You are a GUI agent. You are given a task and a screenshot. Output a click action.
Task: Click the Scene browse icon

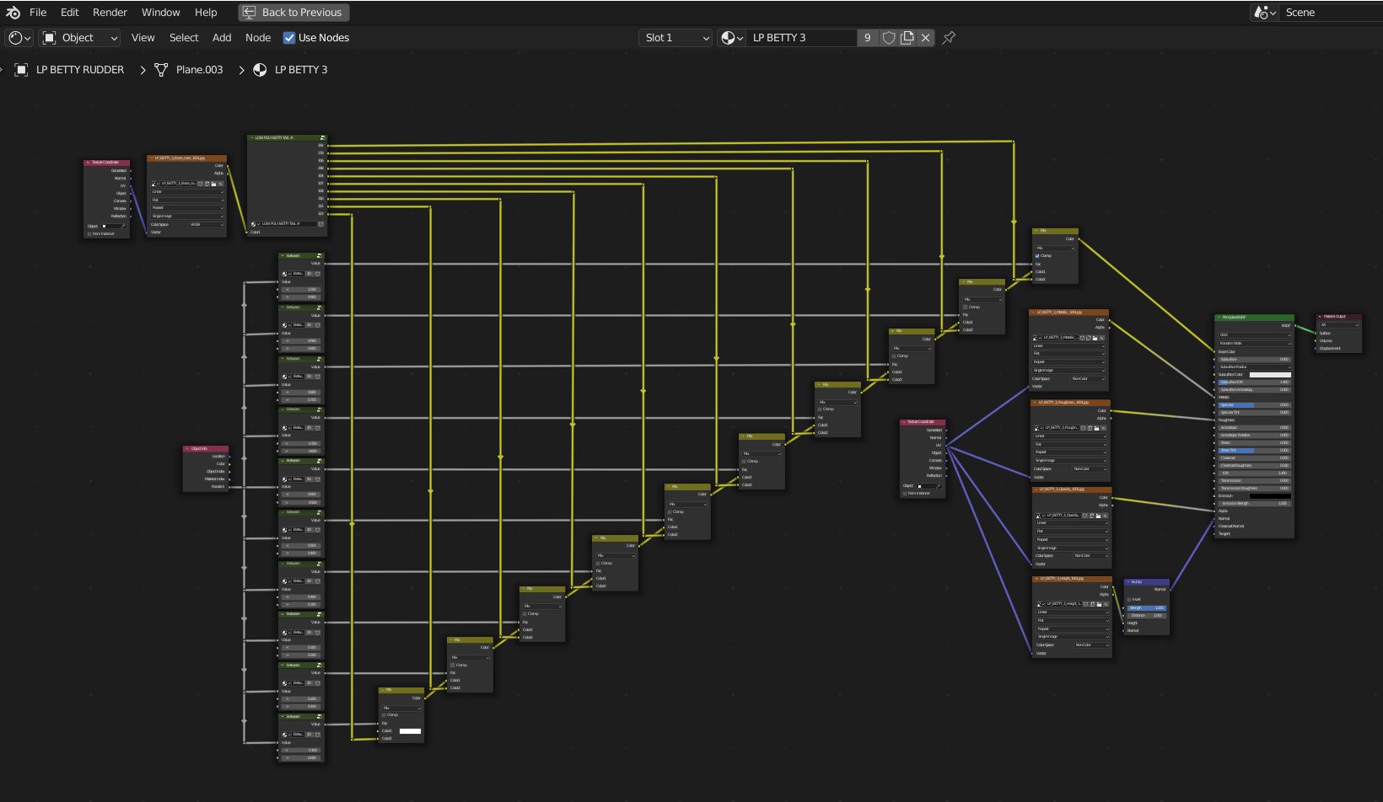(1262, 13)
